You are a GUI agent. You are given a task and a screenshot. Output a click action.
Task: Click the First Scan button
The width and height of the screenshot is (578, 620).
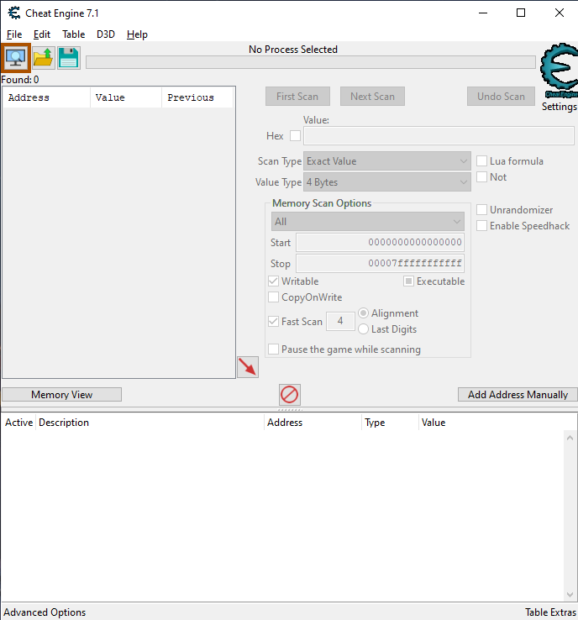(297, 97)
